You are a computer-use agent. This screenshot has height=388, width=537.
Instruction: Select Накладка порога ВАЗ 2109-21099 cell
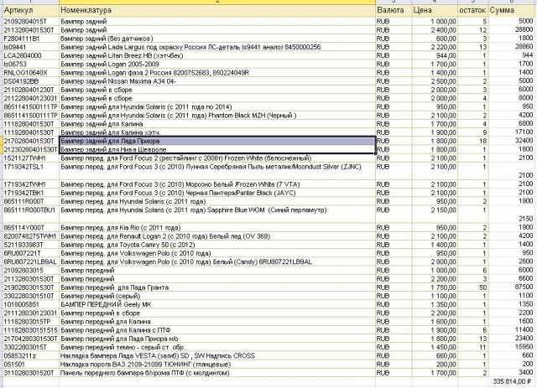(217, 365)
